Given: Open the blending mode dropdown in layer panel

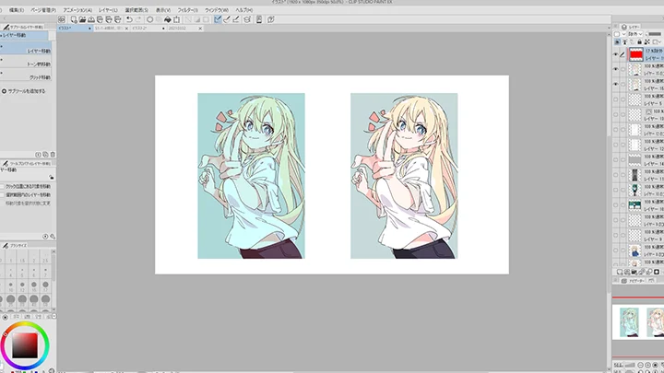Looking at the screenshot, I should [x=635, y=34].
